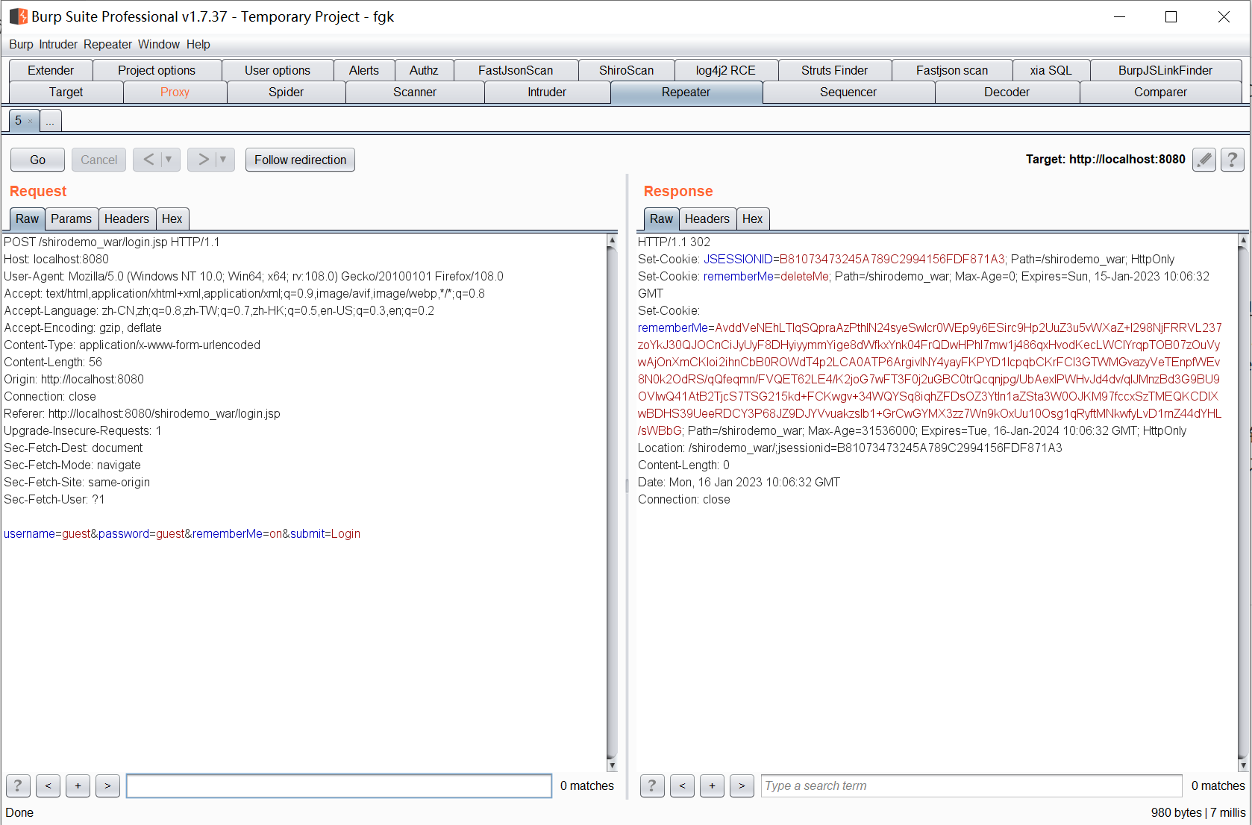Click Follow redirection button
Viewport: 1252px width, 825px height.
coord(300,160)
